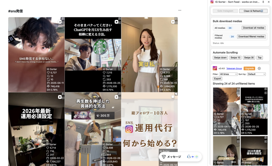Click the orange Upgrade button

tap(249, 68)
